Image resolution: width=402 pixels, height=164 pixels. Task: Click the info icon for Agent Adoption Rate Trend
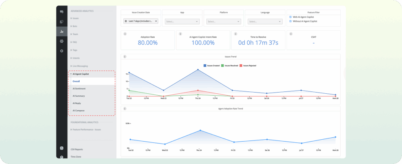click(125, 109)
